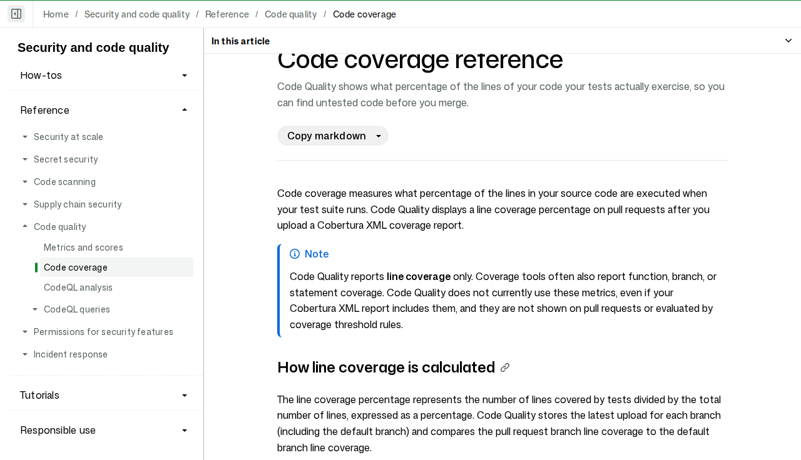Click the Copy markdown button
This screenshot has height=460, width=801.
(327, 136)
